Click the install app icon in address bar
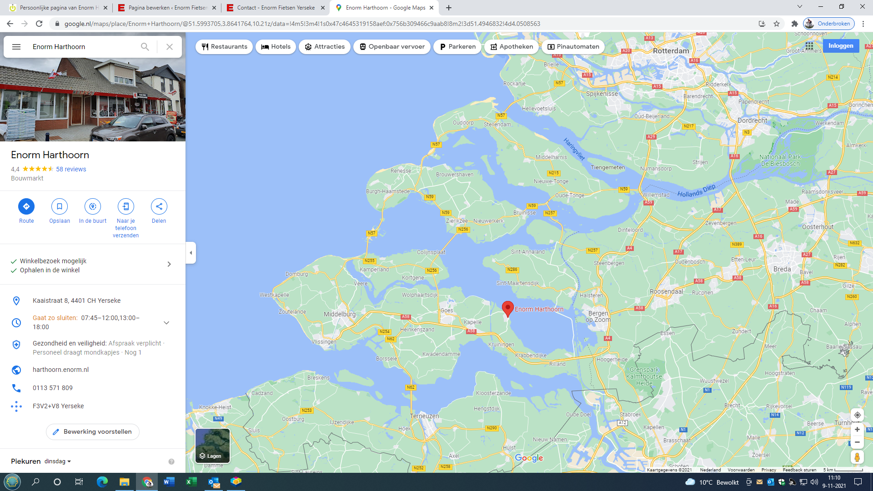This screenshot has height=491, width=873. [x=762, y=24]
